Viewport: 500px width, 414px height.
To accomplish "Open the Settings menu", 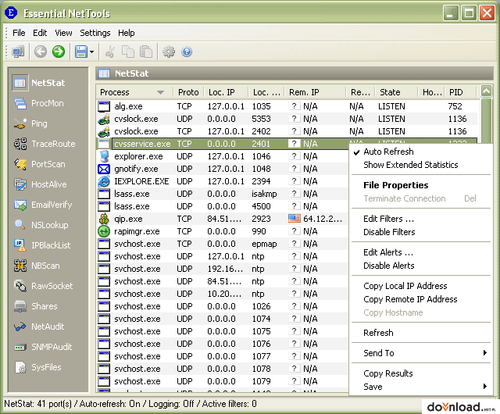I will tap(95, 33).
